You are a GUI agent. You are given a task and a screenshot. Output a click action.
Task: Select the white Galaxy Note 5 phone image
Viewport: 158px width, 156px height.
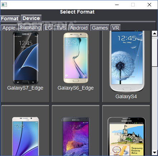coord(25,136)
